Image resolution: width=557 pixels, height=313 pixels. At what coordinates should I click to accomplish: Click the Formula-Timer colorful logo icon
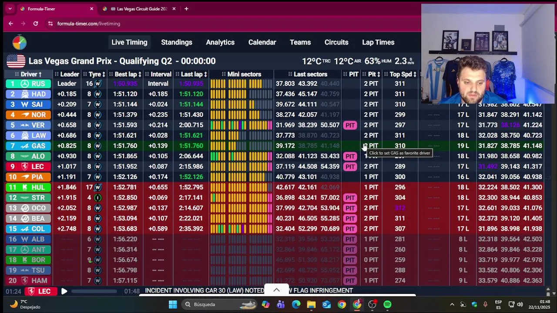19,42
